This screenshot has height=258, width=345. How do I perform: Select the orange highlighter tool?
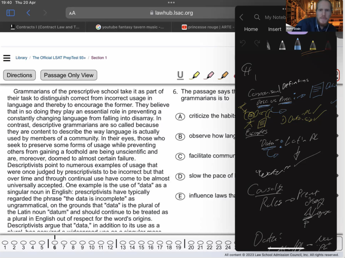pos(223,75)
